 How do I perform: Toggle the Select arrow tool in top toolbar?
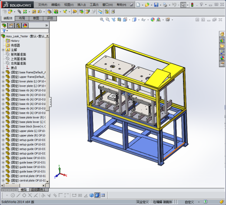[x=183, y=5]
